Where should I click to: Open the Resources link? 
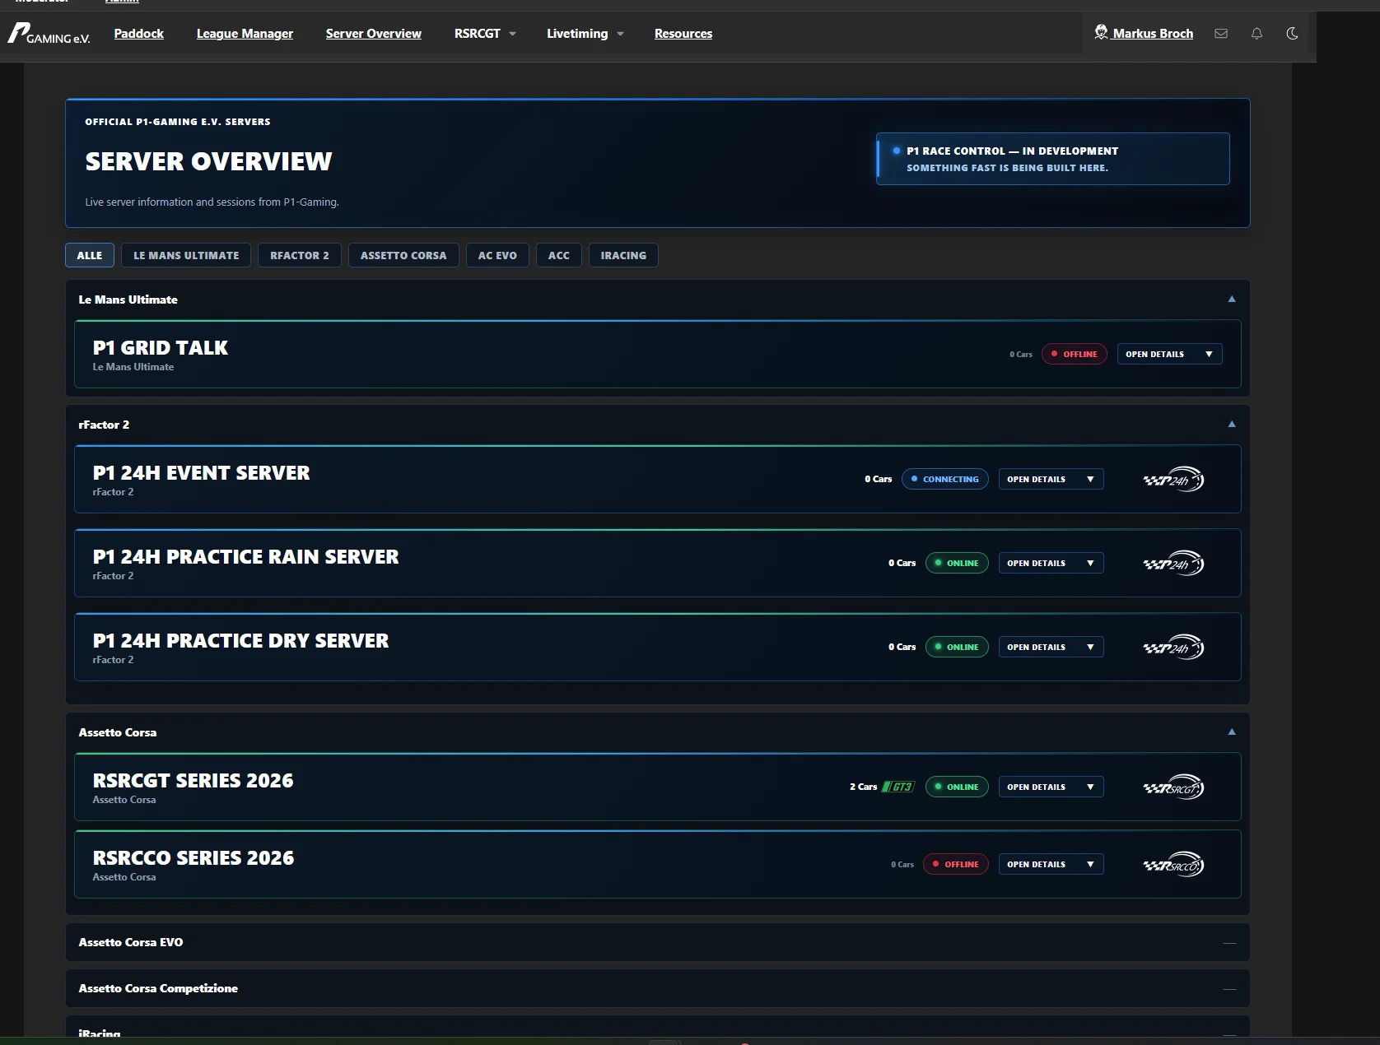coord(683,34)
